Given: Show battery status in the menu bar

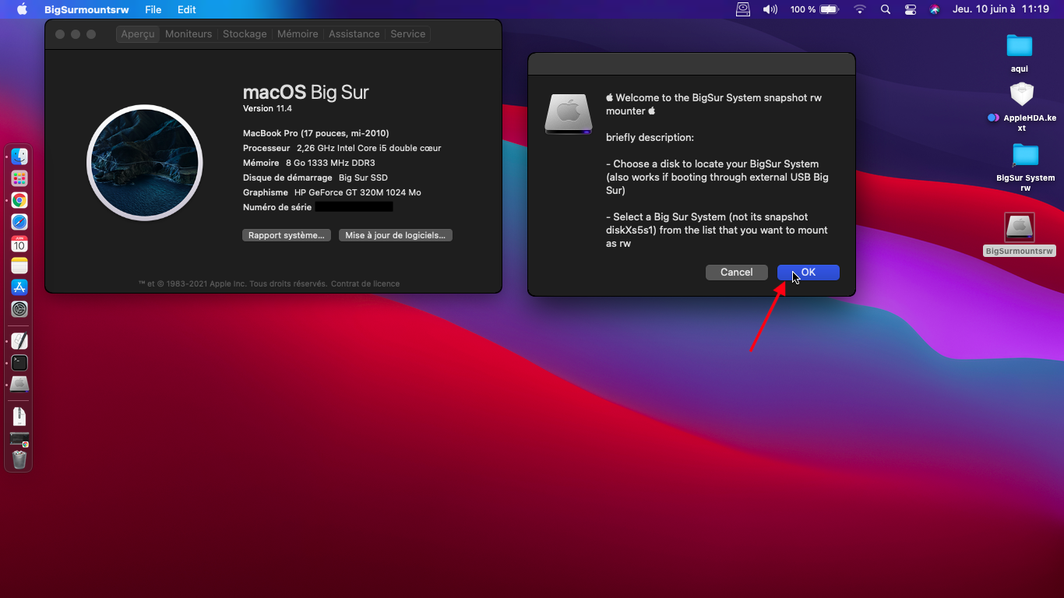Looking at the screenshot, I should pos(814,9).
